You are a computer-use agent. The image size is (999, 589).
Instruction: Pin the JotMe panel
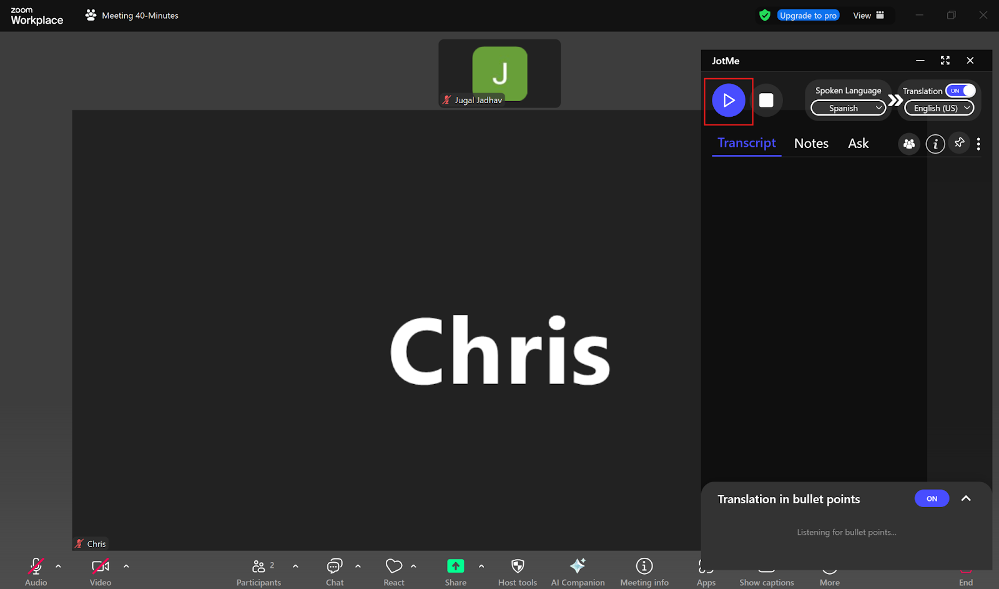959,143
